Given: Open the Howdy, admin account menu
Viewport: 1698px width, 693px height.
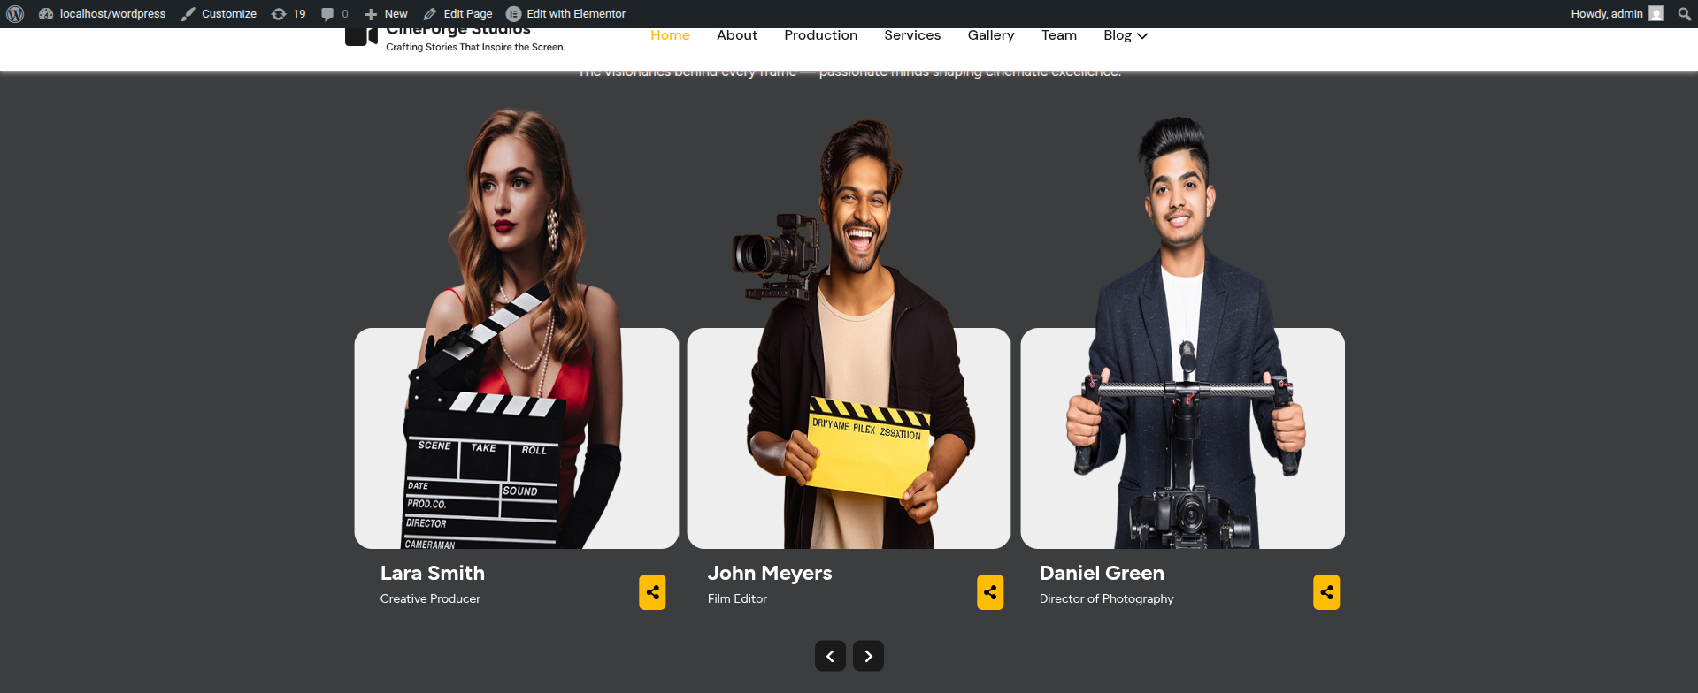Looking at the screenshot, I should pyautogui.click(x=1606, y=14).
